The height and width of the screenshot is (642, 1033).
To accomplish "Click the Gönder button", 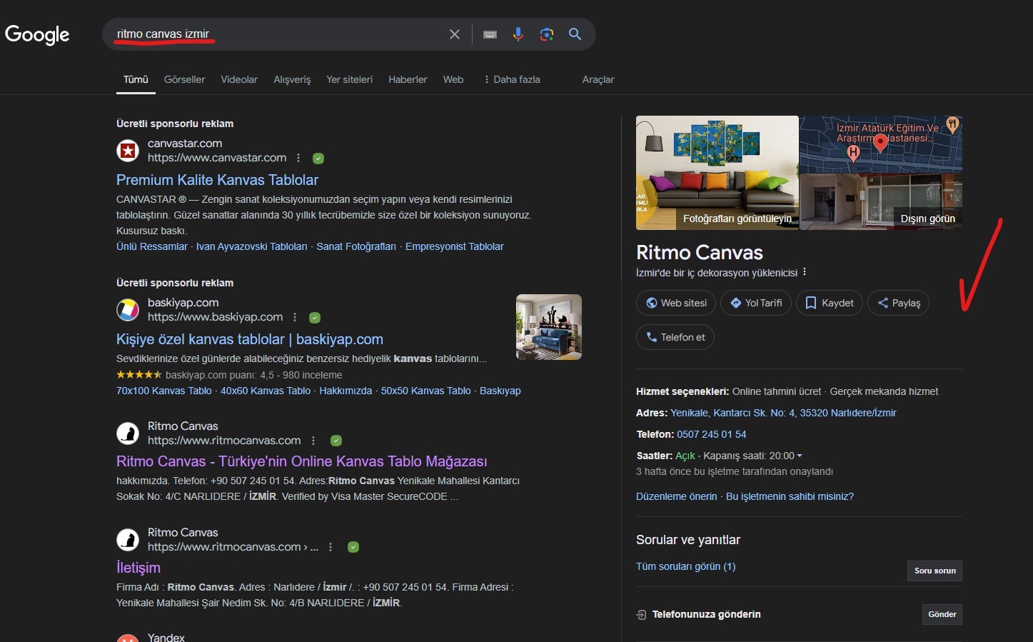I will (942, 614).
